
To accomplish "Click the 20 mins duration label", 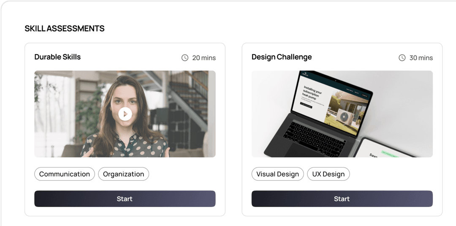I will click(x=204, y=58).
